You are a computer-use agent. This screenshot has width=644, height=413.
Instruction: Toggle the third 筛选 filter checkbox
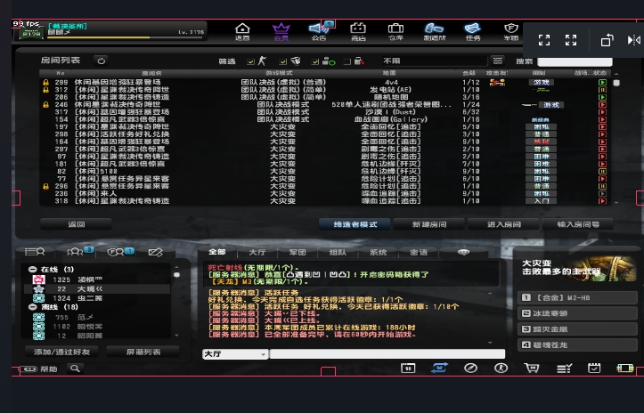pos(314,61)
